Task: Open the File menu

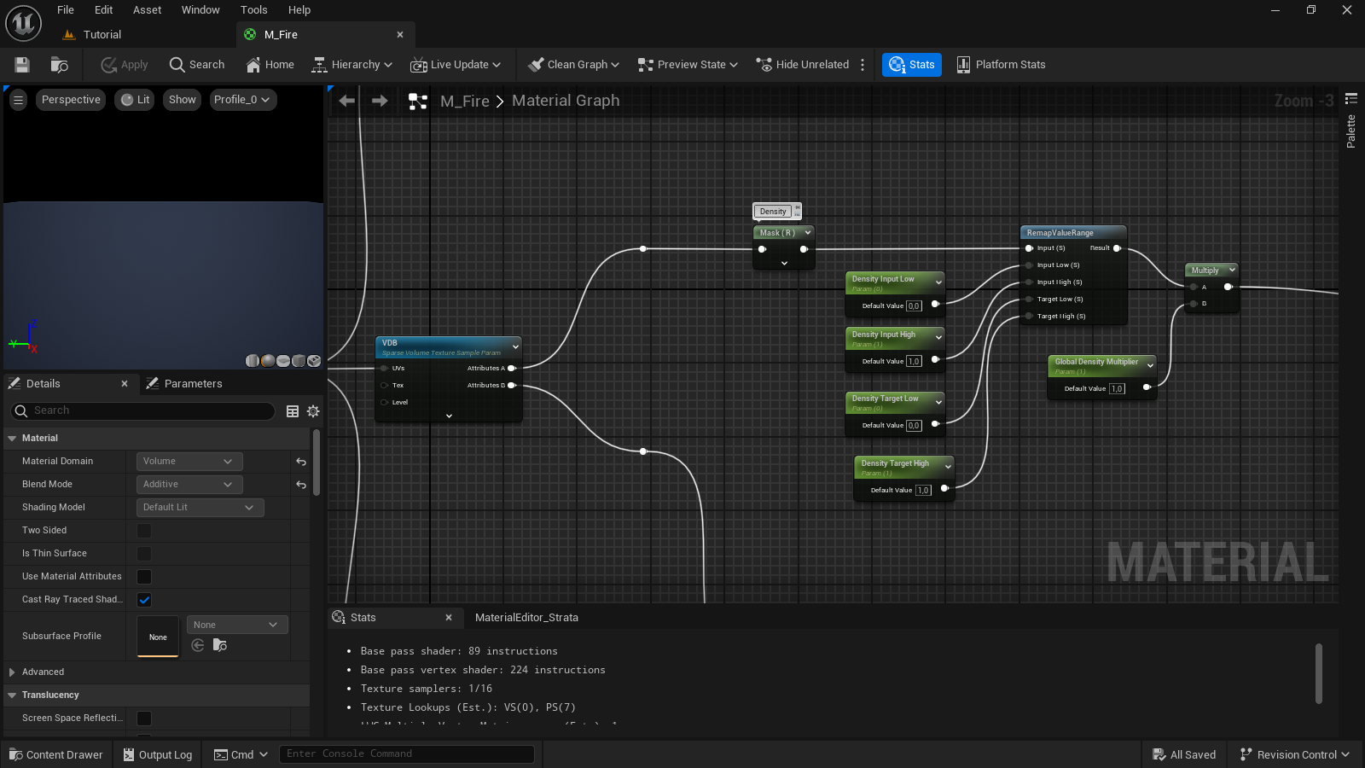Action: point(66,10)
